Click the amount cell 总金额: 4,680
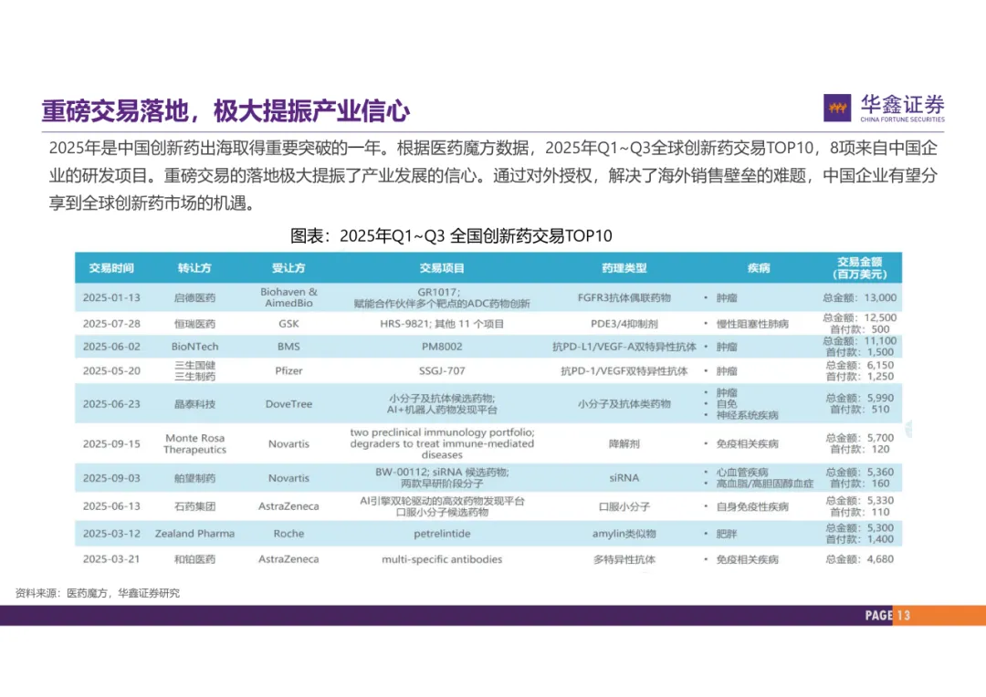986x697 pixels. coord(860,558)
